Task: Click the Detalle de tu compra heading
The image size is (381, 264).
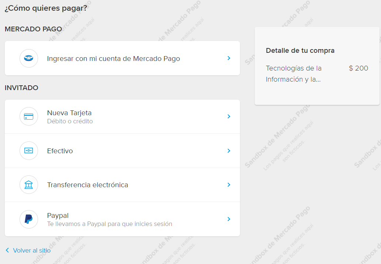Action: click(299, 51)
